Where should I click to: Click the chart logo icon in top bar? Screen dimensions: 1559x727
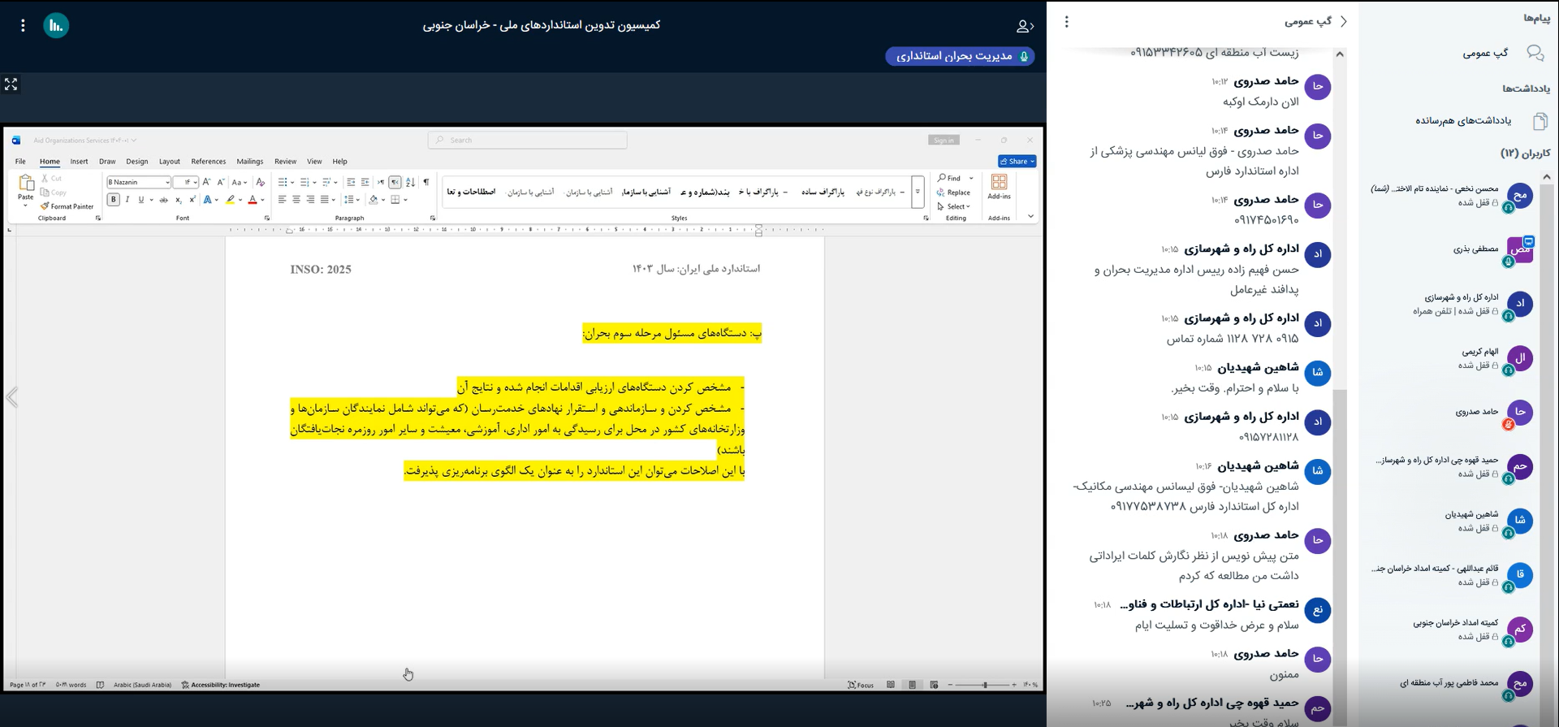pos(56,26)
